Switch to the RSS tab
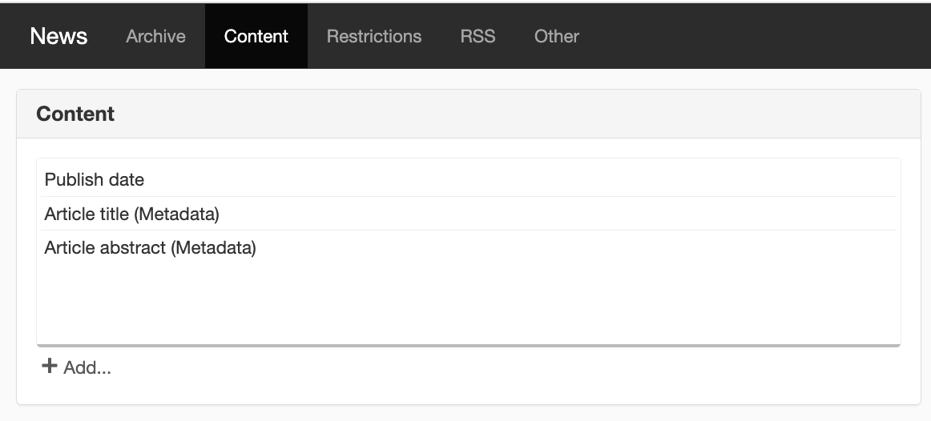The image size is (931, 421). (478, 36)
